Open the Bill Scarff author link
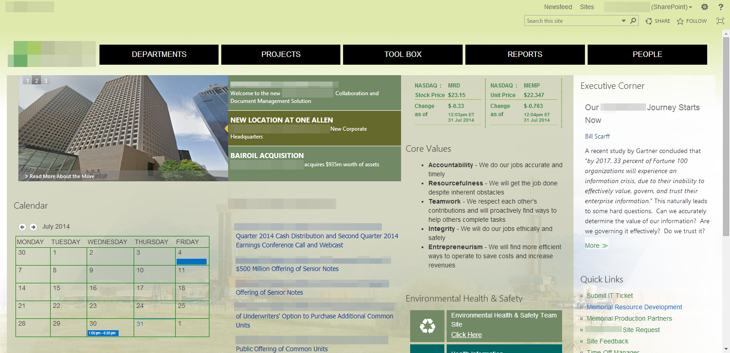730x353 pixels. point(597,136)
